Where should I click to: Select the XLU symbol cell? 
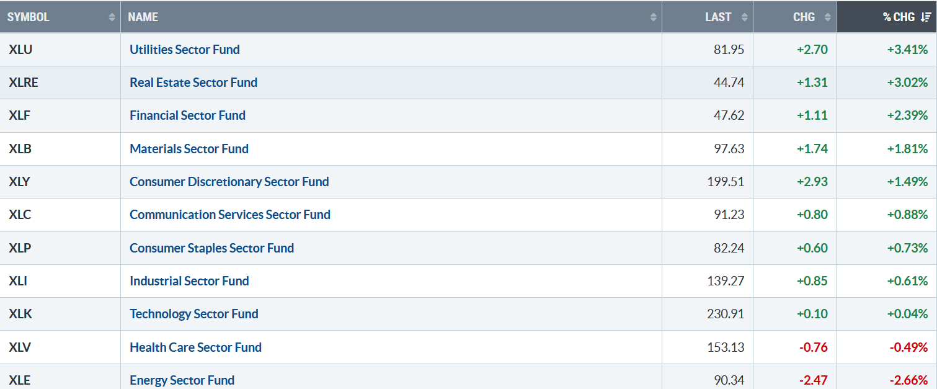[x=60, y=50]
